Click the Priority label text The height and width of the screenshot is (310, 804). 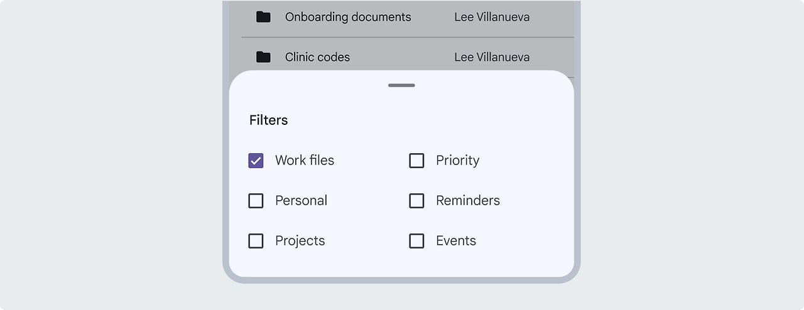(457, 161)
